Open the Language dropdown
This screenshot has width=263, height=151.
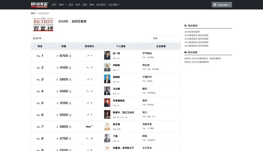click(222, 5)
